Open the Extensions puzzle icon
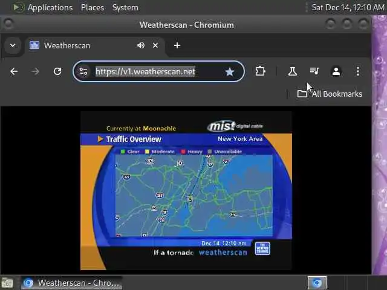The height and width of the screenshot is (290, 387). tap(261, 71)
